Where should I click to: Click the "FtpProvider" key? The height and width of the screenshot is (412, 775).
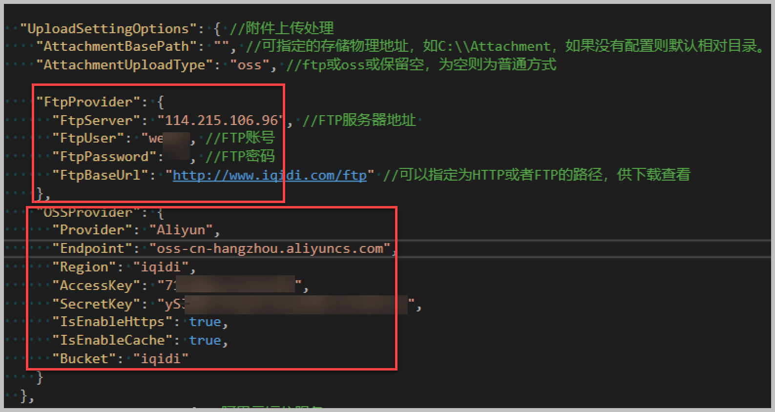click(88, 102)
